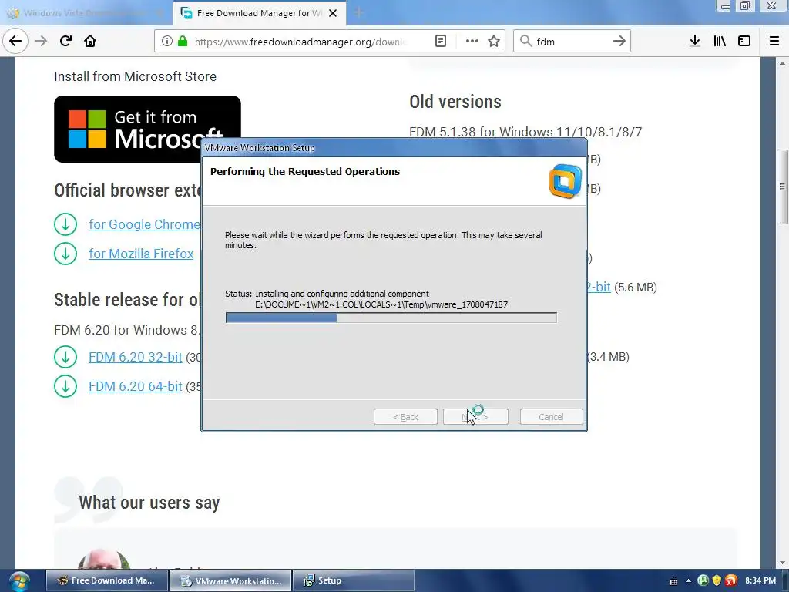
Task: Open the Firefox downloads arrow panel
Action: pos(695,42)
